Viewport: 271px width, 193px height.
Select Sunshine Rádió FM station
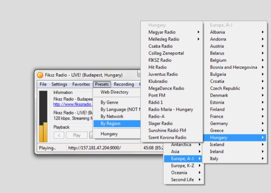tap(172, 131)
